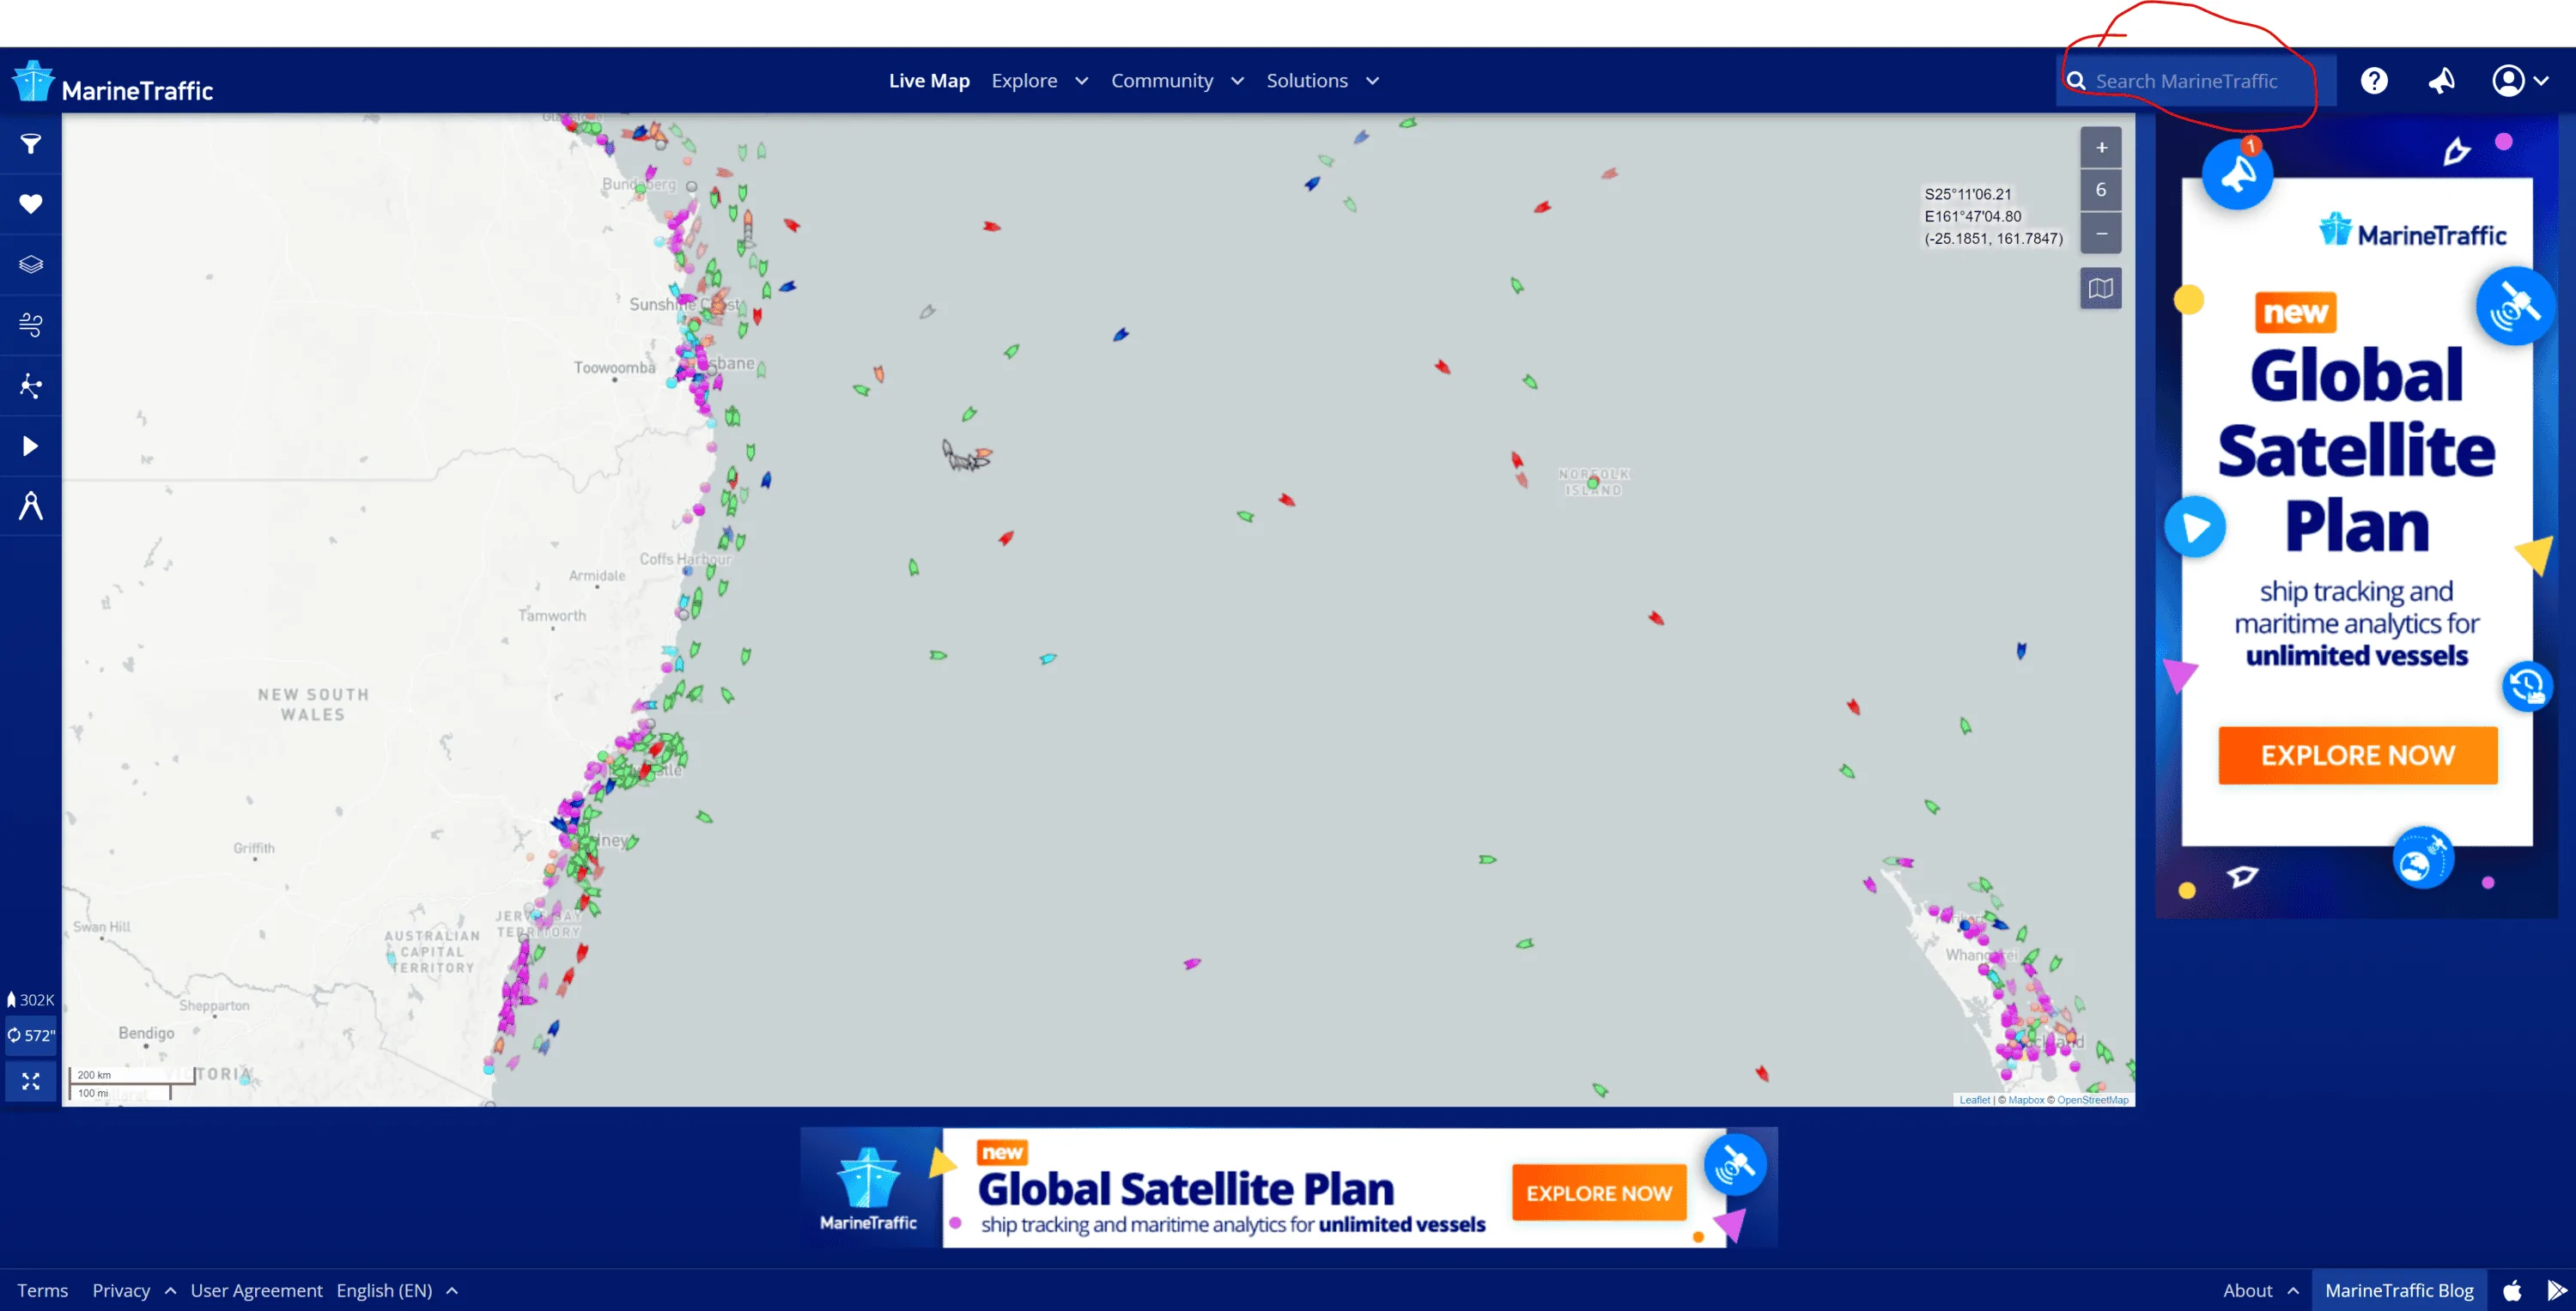Click the Norfolk Island vessel marker
The height and width of the screenshot is (1311, 2576).
click(1593, 483)
